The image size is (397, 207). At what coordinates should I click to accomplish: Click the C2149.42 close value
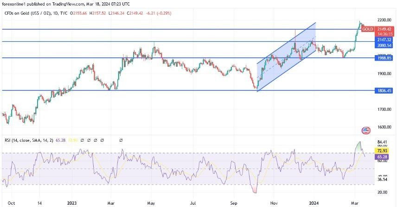coord(134,13)
